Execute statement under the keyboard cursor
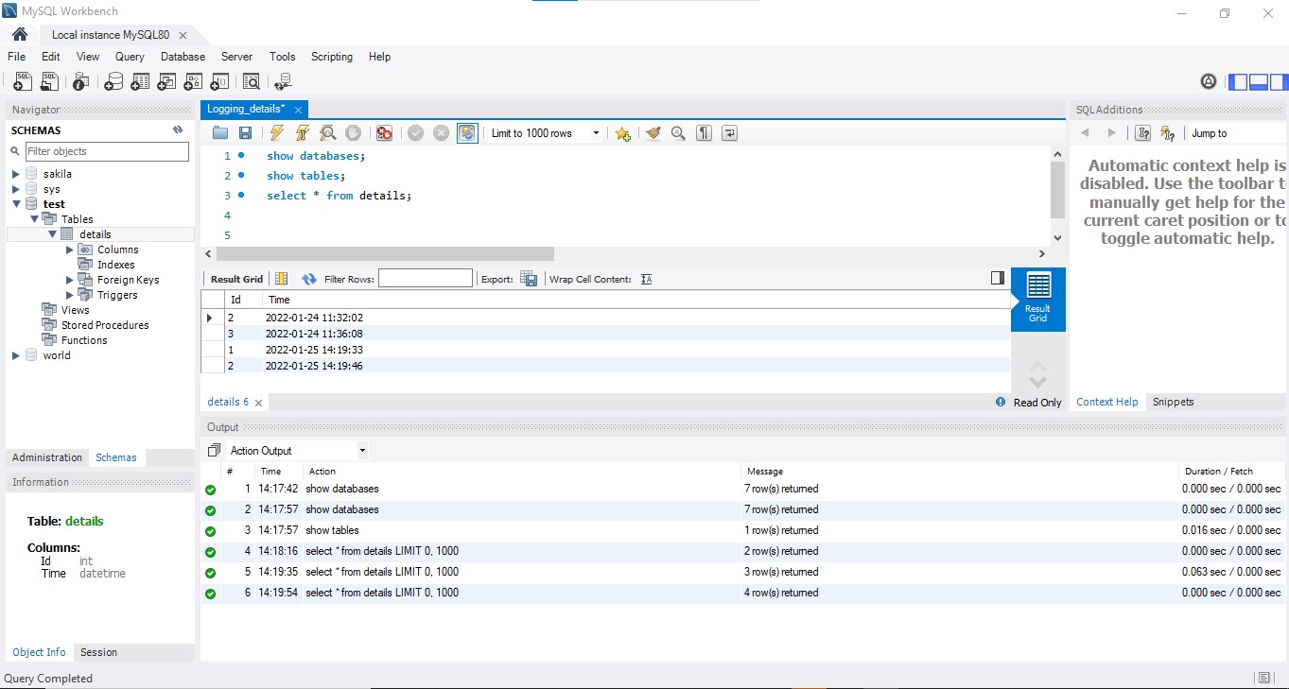Screen dimensions: 1289x689 tap(302, 133)
